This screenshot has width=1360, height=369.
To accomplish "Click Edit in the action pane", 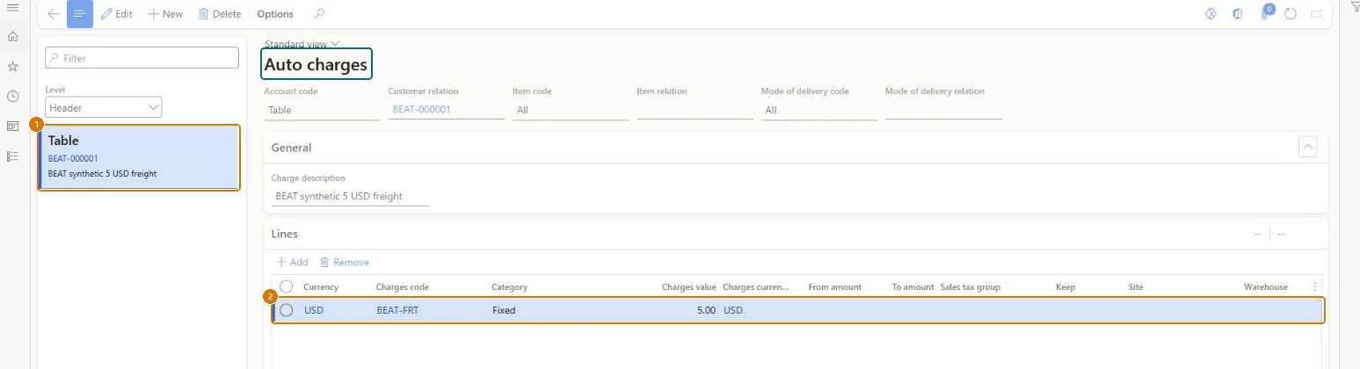I will point(116,14).
